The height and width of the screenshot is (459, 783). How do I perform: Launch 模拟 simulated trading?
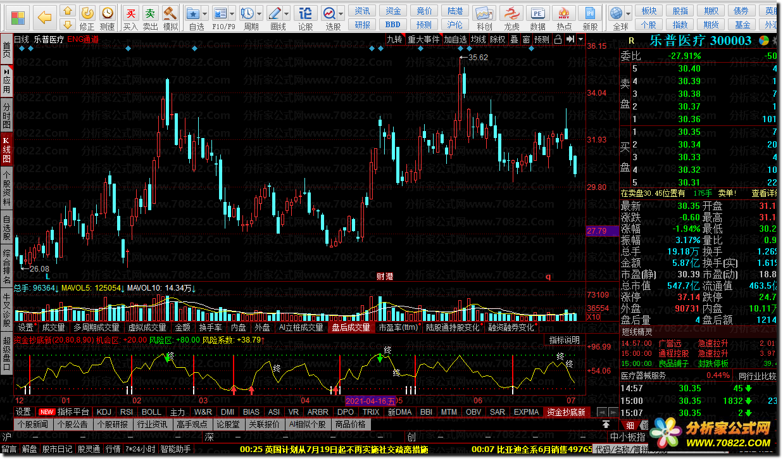(x=170, y=18)
